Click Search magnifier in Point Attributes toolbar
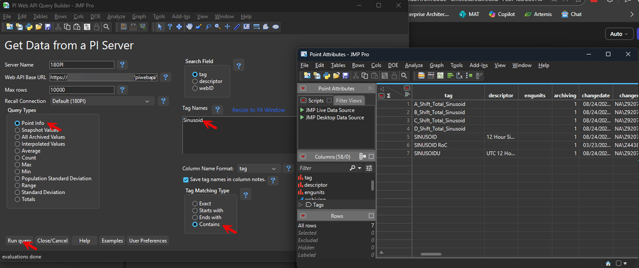 click(x=404, y=75)
